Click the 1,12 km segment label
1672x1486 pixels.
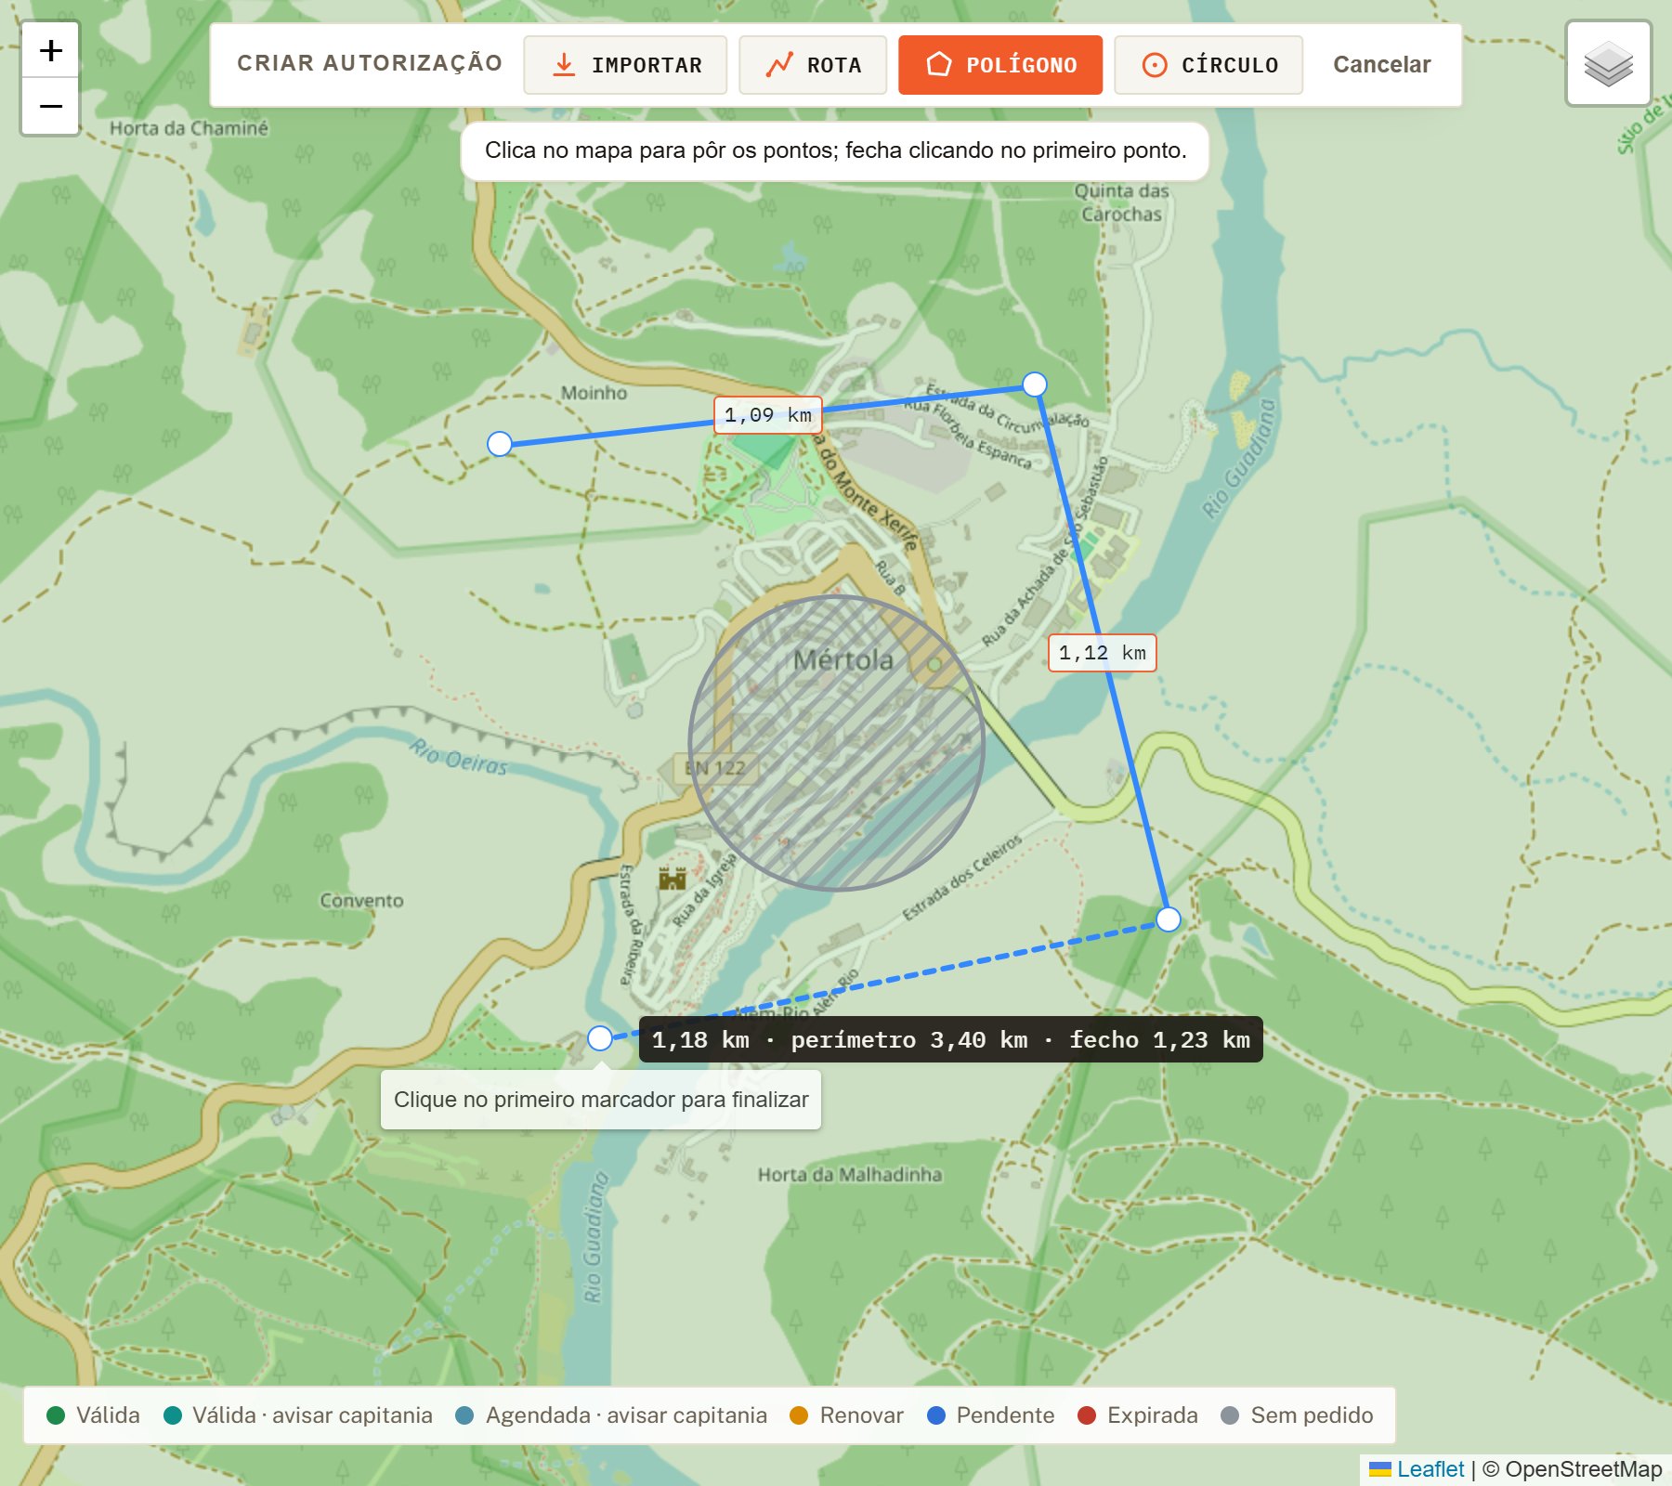pos(1103,653)
